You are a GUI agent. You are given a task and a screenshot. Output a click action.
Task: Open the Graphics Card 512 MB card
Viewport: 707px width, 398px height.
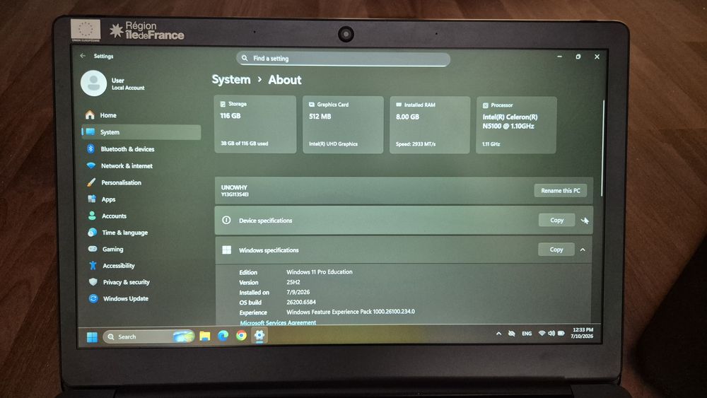coord(343,124)
